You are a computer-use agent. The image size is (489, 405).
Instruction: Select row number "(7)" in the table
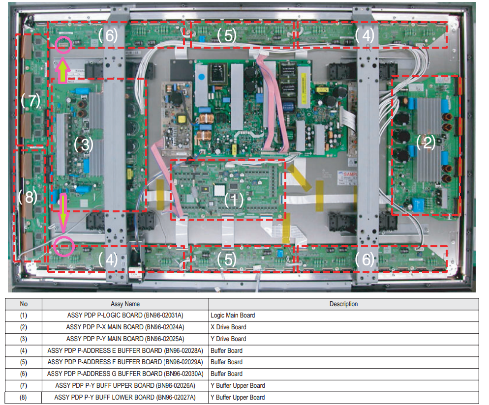click(x=24, y=386)
